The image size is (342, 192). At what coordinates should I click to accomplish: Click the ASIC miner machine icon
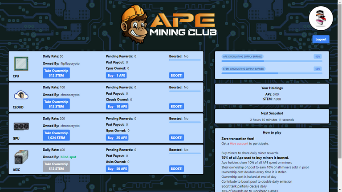[21, 157]
